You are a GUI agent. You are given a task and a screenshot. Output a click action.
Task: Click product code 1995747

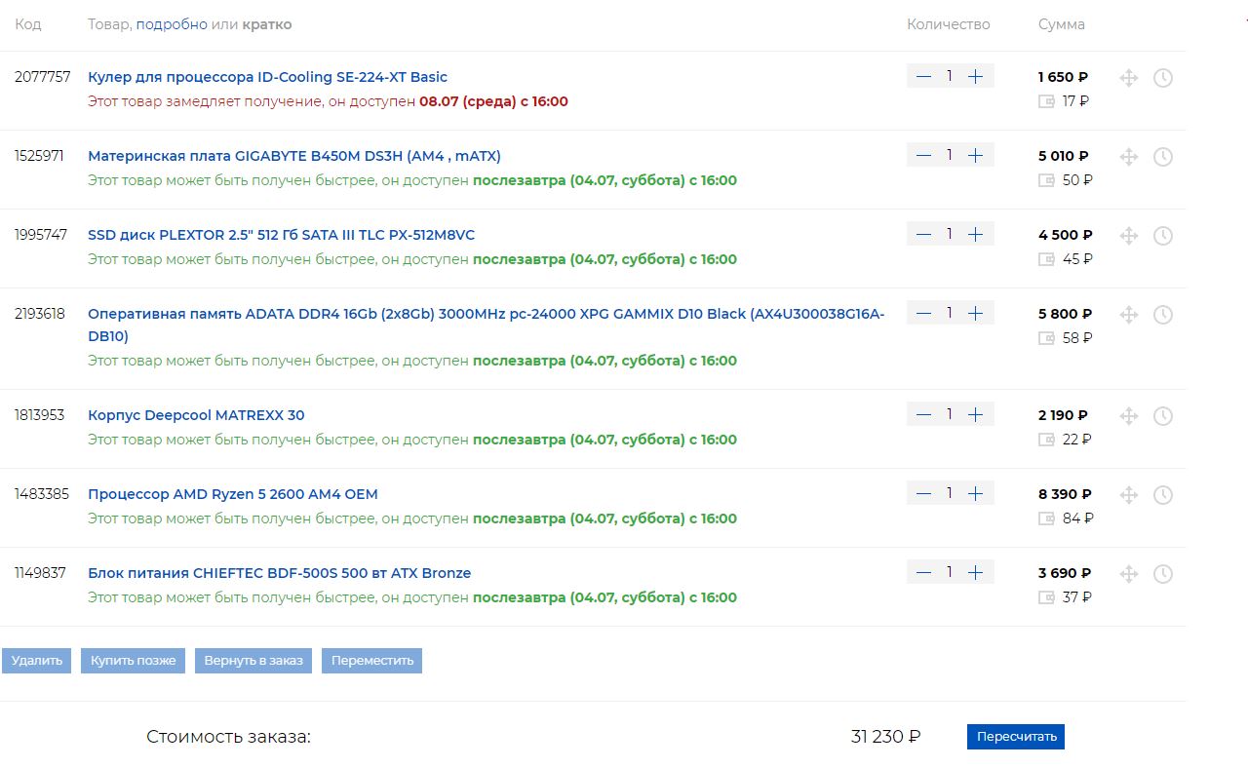pyautogui.click(x=41, y=235)
